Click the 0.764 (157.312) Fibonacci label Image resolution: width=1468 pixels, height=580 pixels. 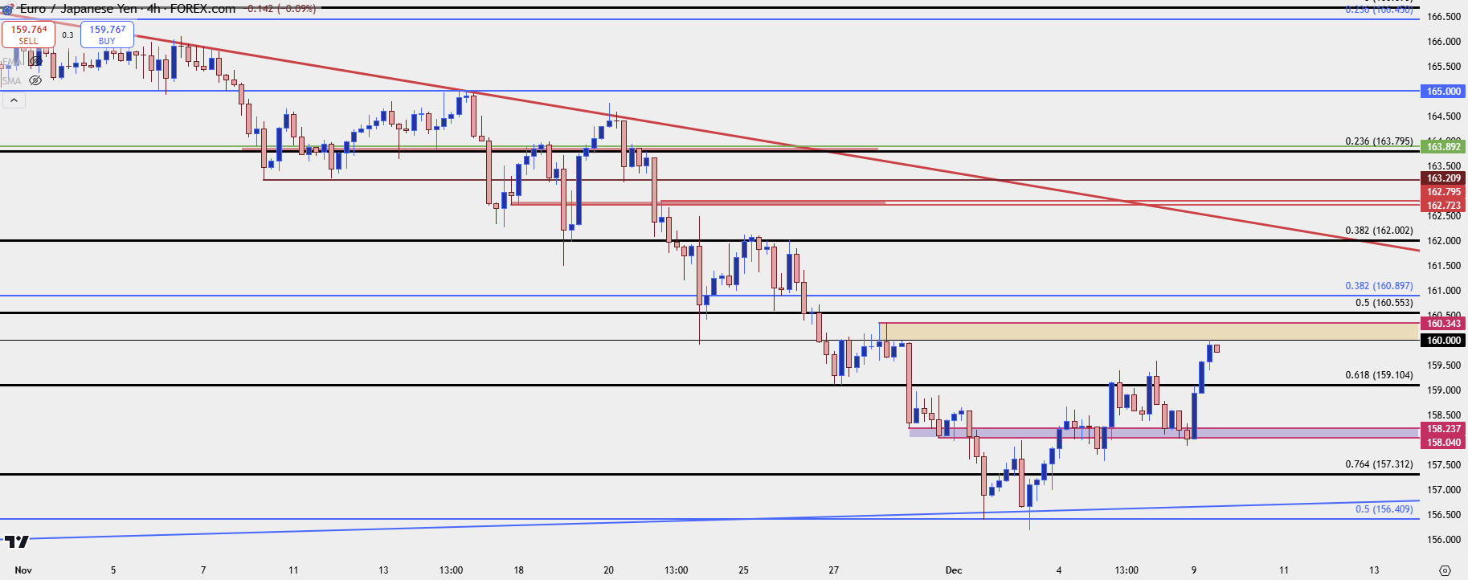[x=1379, y=464]
